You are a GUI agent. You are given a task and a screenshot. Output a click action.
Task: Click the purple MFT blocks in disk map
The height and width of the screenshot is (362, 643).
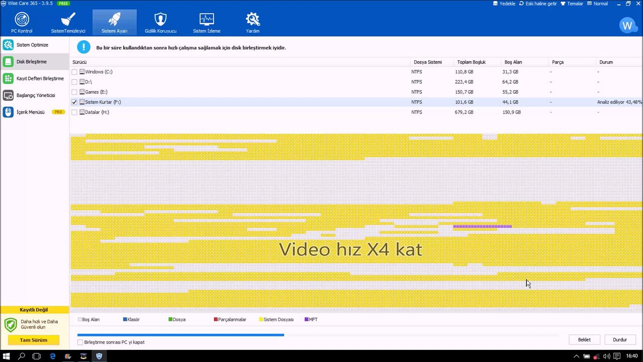coord(482,226)
